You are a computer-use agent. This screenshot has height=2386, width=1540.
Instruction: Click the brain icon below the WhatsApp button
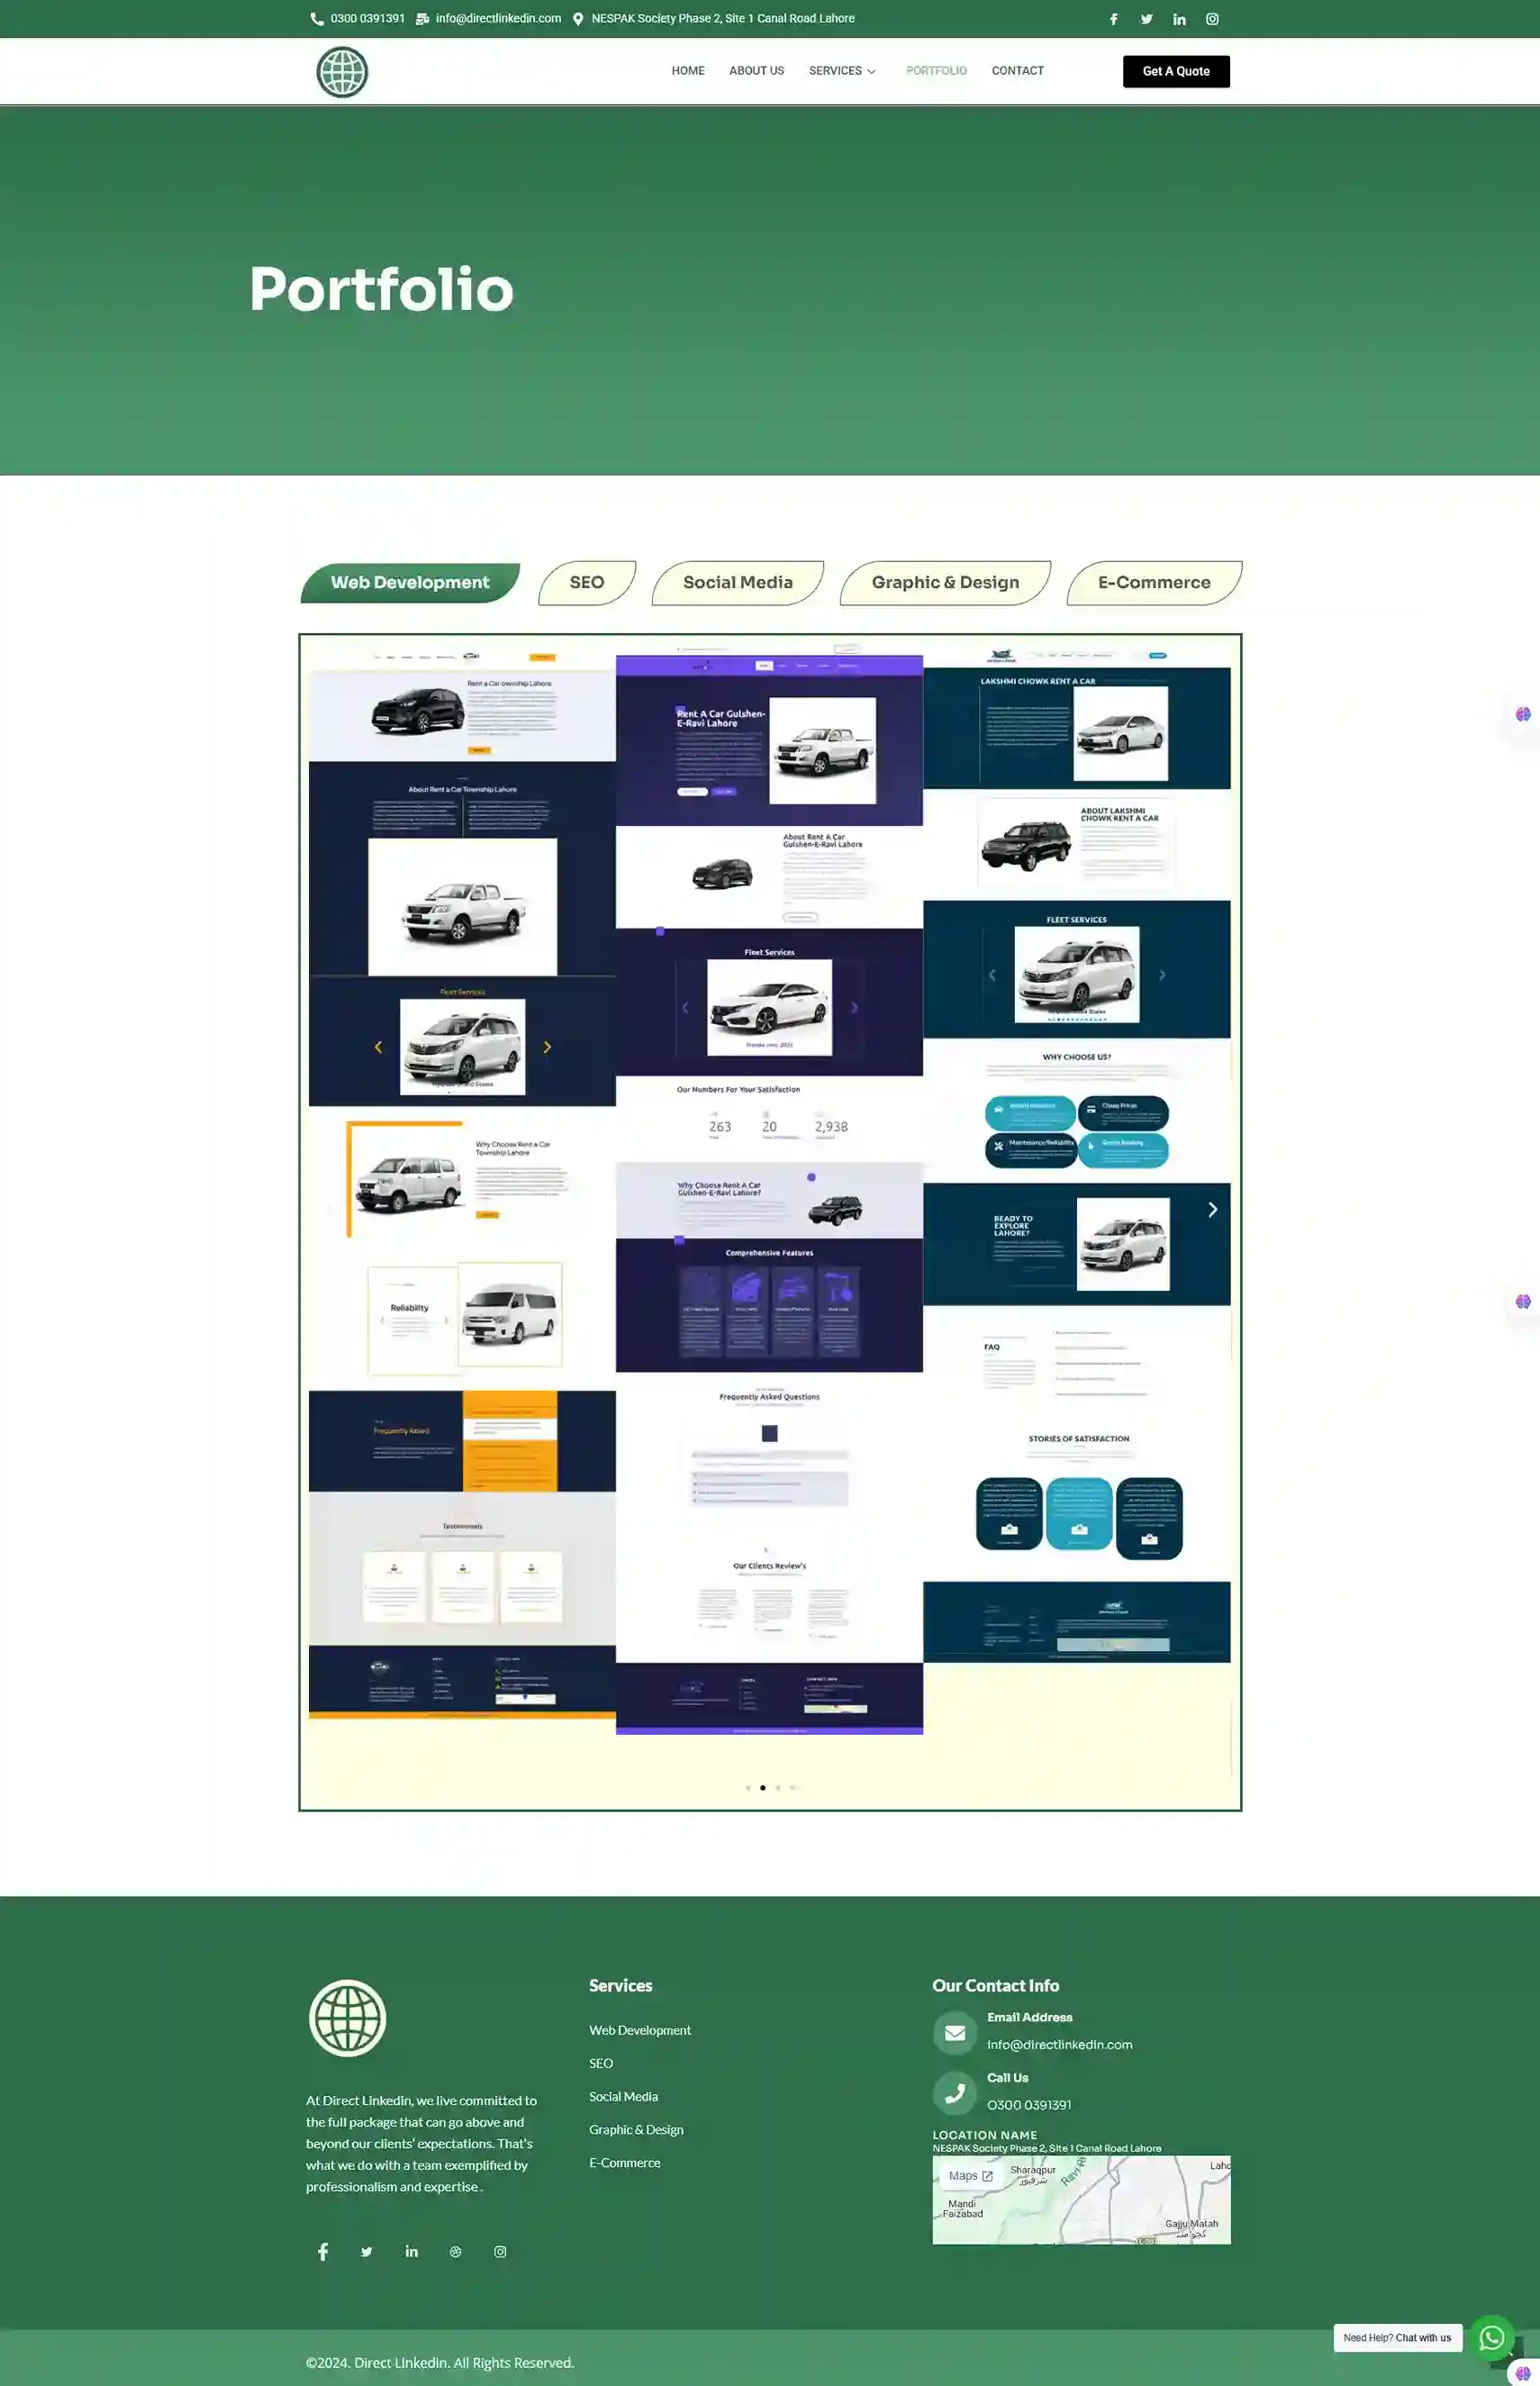coord(1523,2373)
